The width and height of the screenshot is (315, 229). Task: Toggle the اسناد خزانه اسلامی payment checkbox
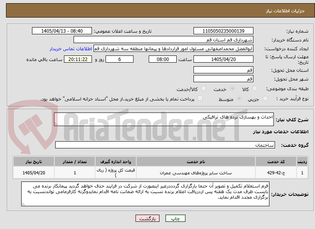pos(200,98)
